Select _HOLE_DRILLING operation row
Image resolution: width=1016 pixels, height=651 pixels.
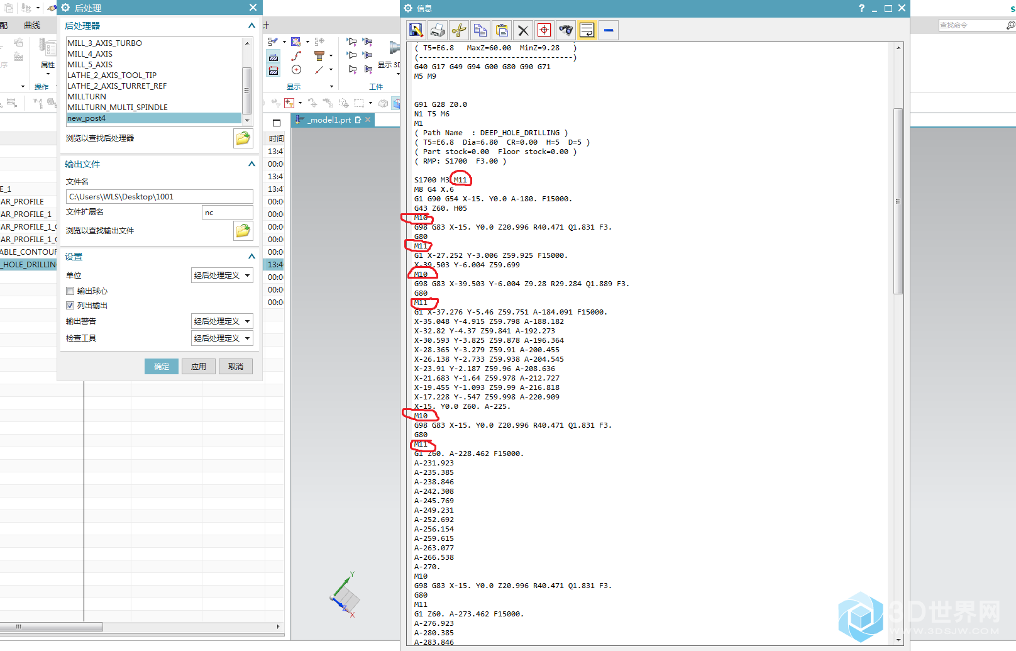pos(28,265)
